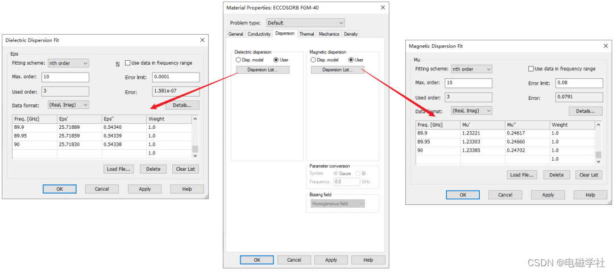Select Eps' cell 25.71889
614x273 pixels.
(80, 127)
